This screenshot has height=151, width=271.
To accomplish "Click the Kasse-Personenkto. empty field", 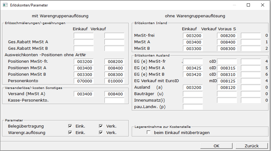I will (114, 100).
